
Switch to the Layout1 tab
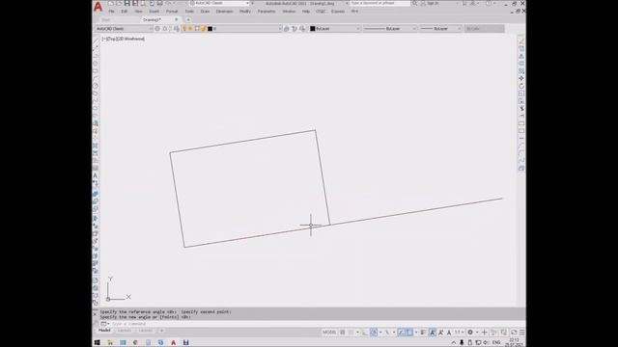click(x=125, y=331)
